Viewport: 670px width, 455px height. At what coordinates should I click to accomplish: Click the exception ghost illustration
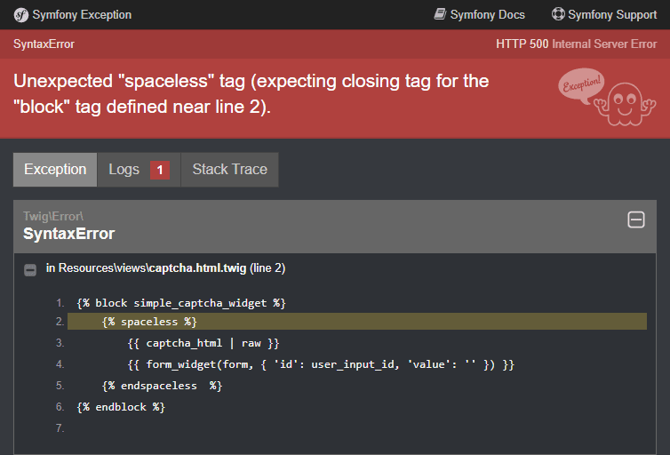607,98
